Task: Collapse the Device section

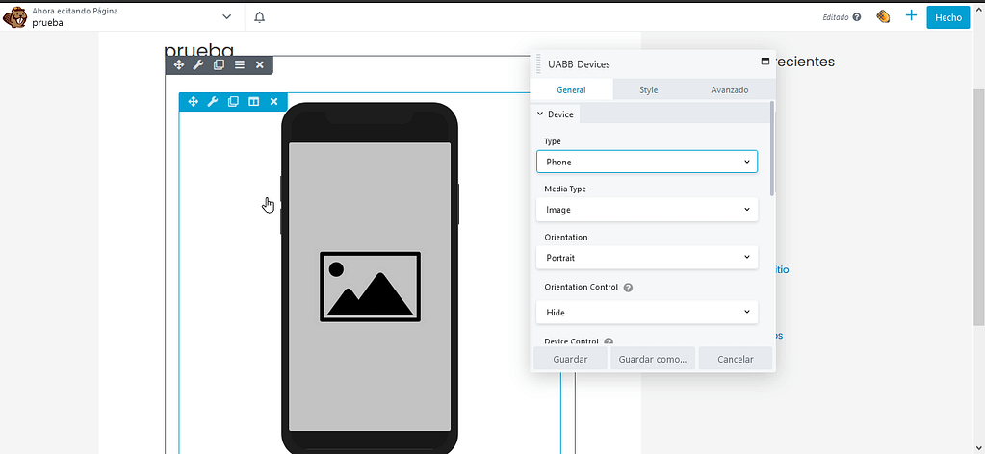Action: point(556,114)
